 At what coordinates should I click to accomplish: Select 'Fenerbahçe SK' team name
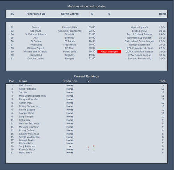click(36, 14)
